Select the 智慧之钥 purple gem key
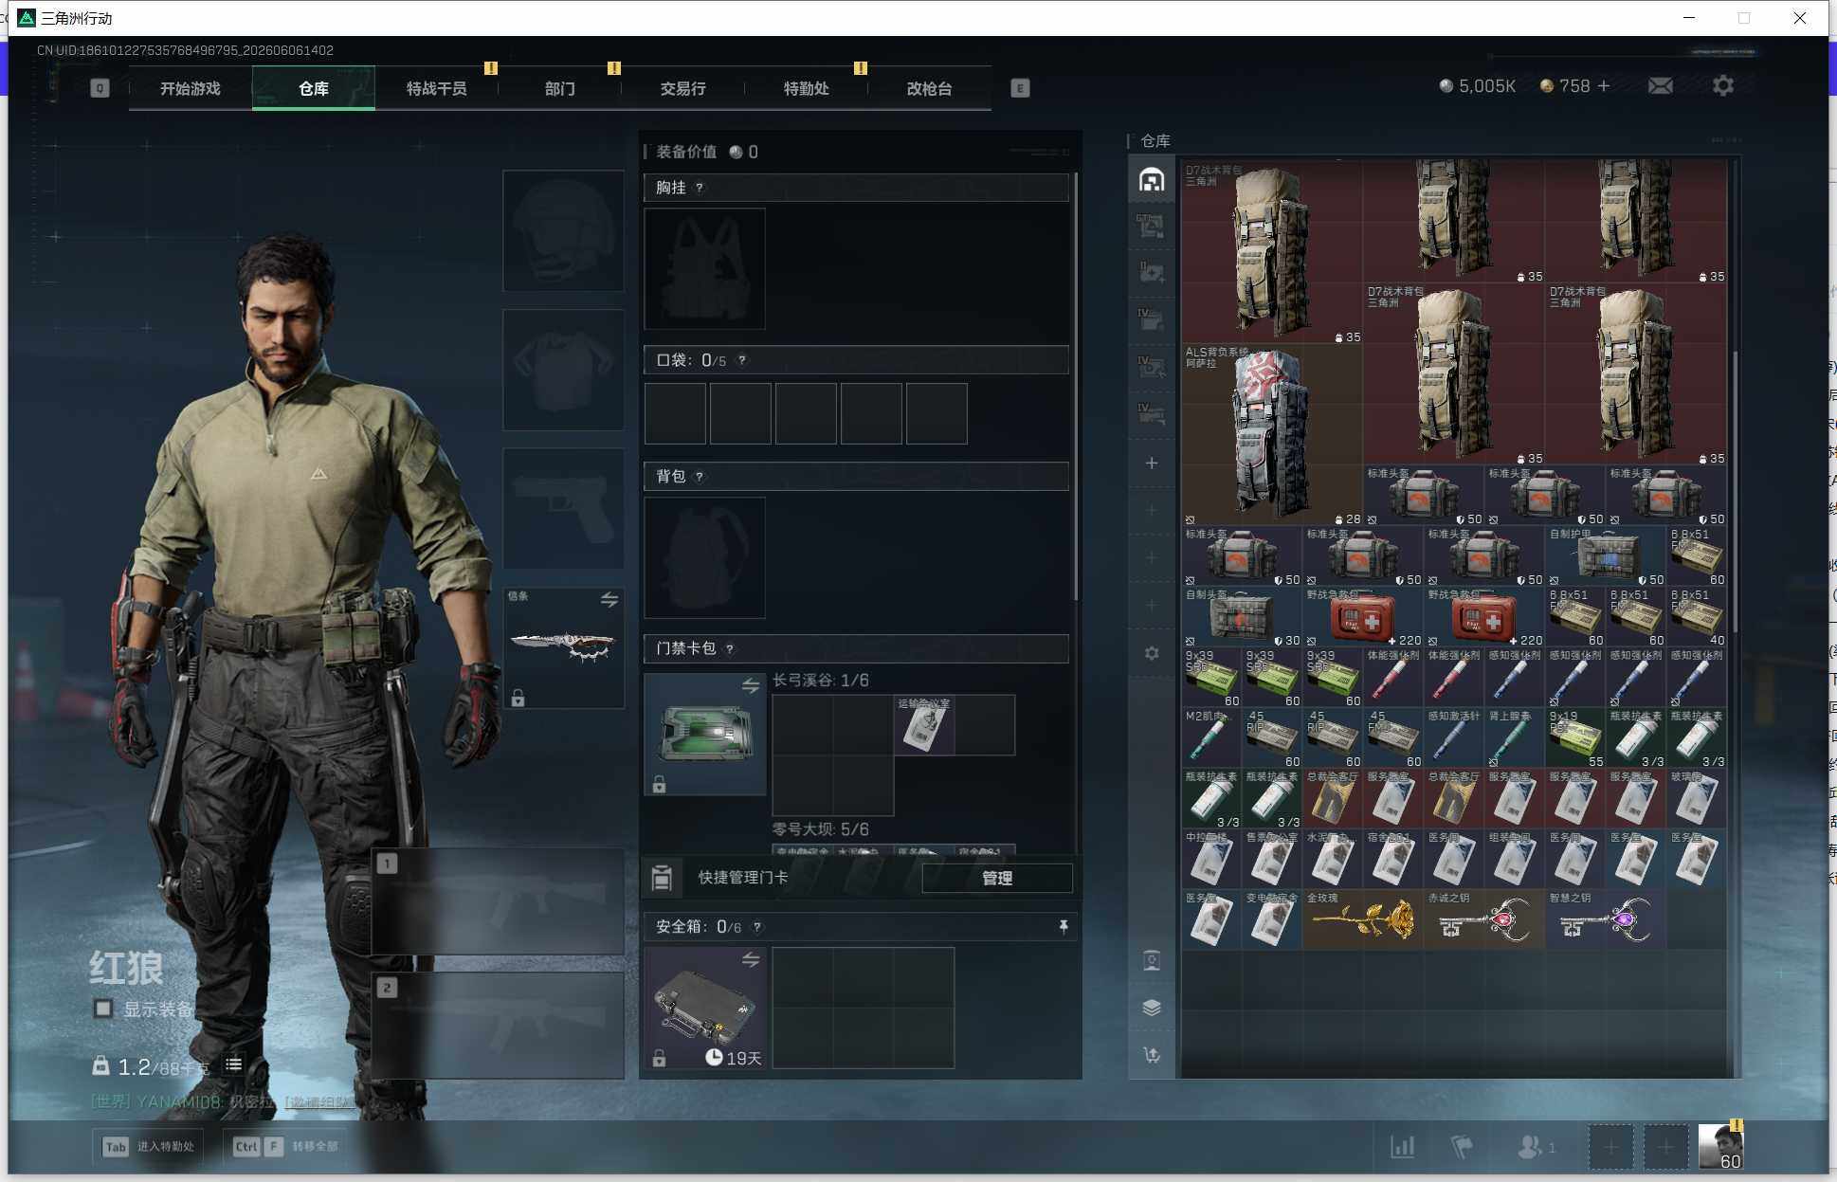Screen dimensions: 1837x1182 [1606, 919]
